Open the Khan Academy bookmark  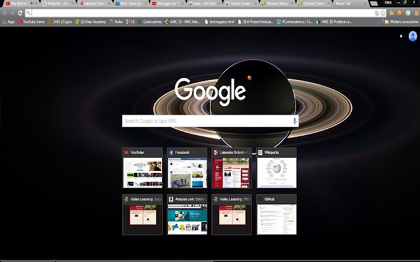coord(91,22)
